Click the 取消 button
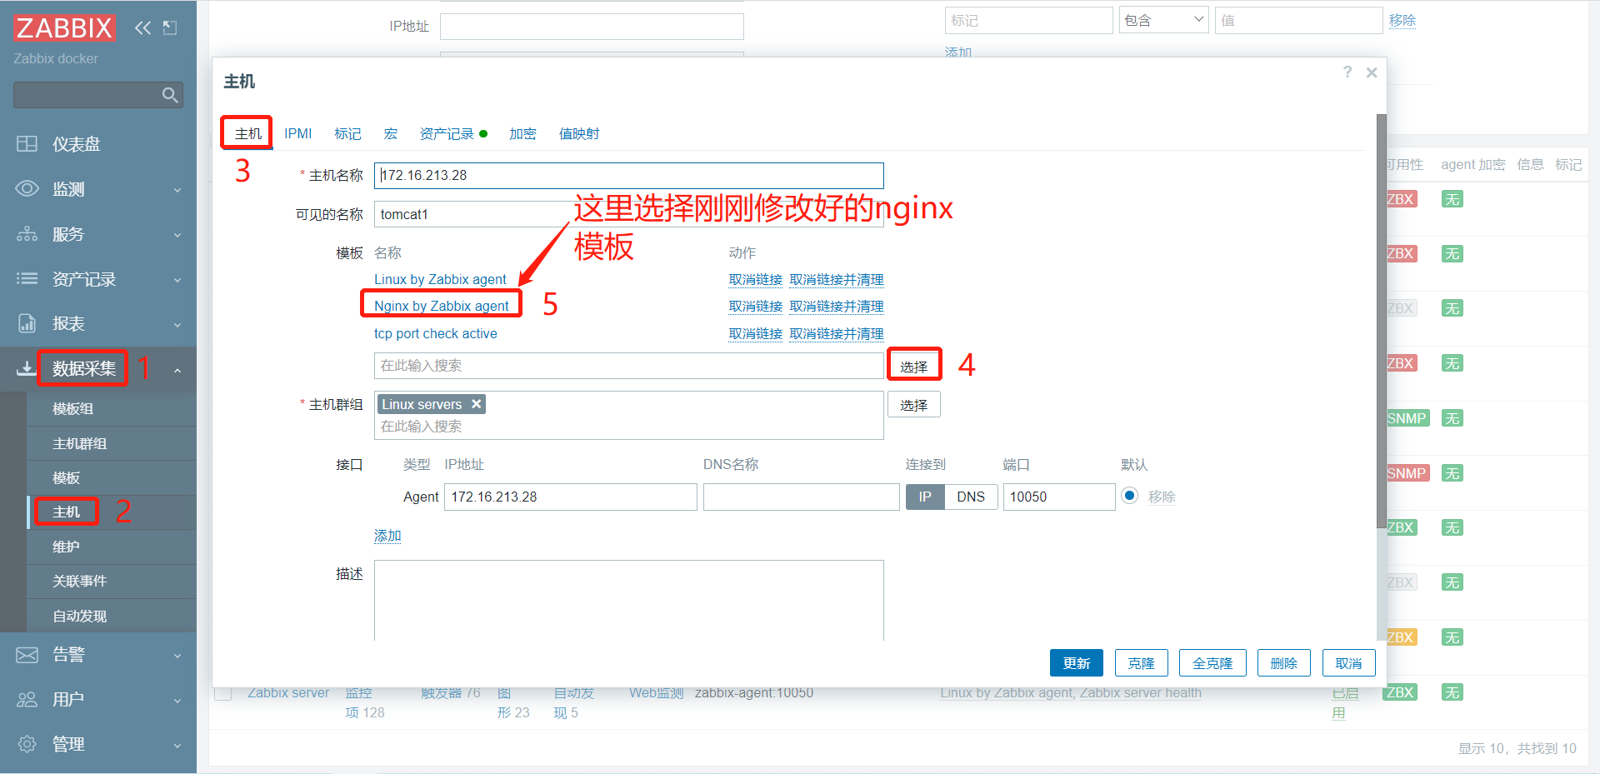Screen dimensions: 1600x774 (1348, 663)
